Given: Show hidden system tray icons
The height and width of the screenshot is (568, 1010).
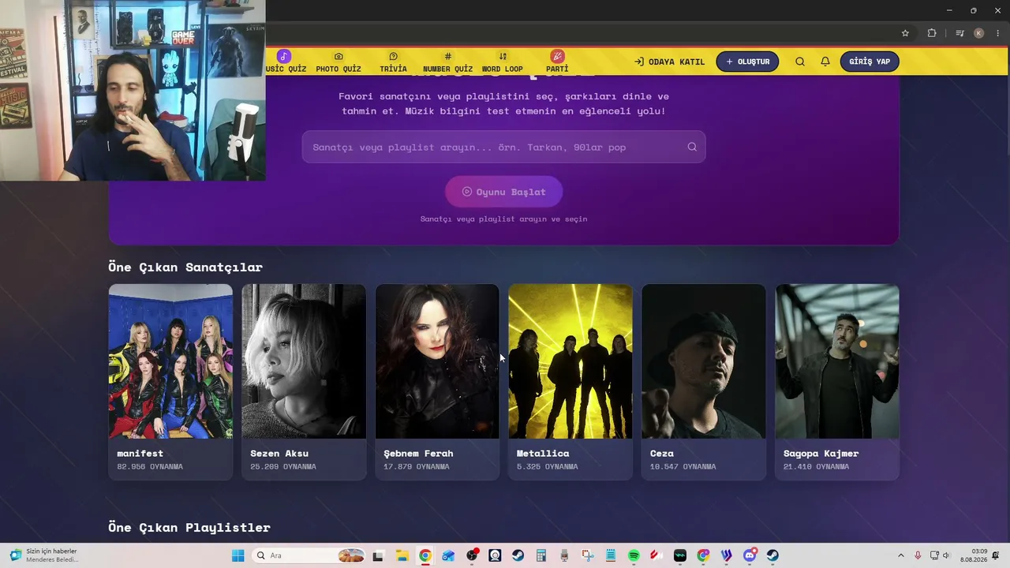Looking at the screenshot, I should pos(901,555).
